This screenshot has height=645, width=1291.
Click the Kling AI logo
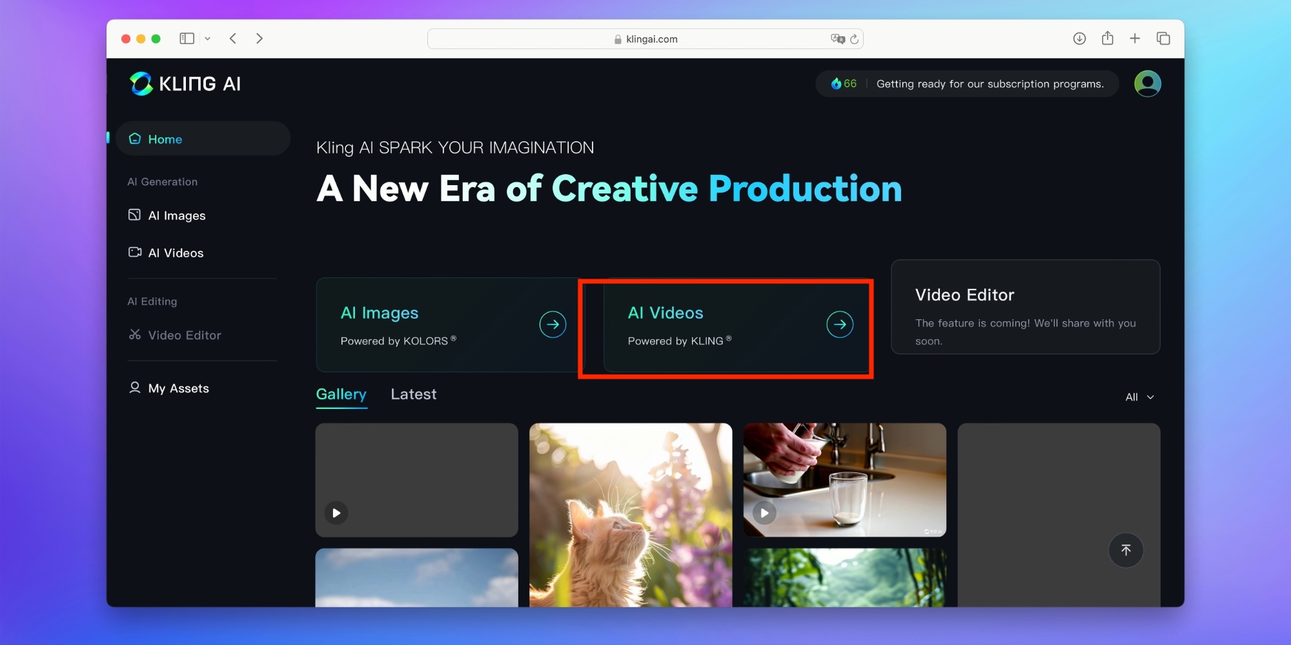pos(185,84)
